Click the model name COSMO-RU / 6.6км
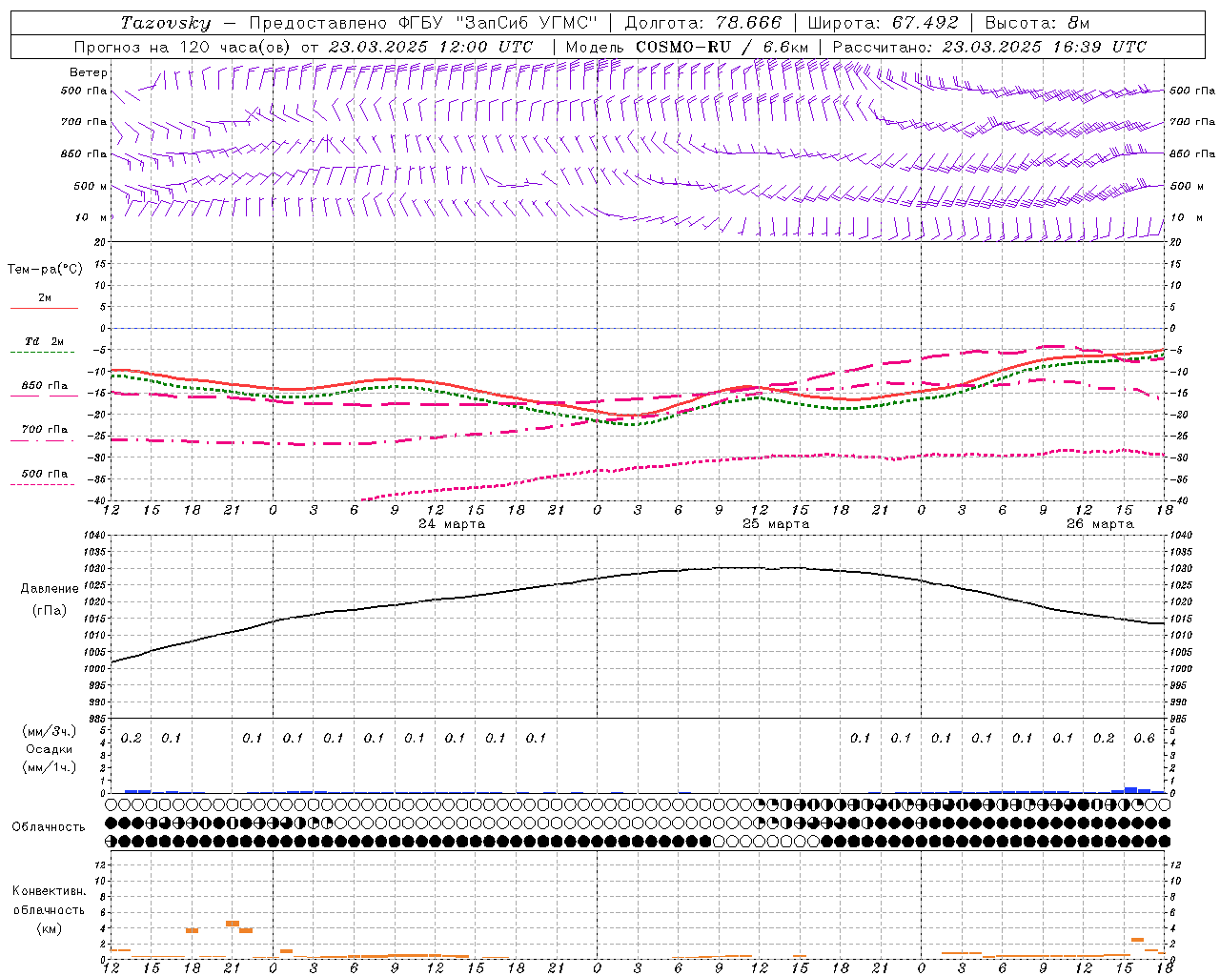 722,47
